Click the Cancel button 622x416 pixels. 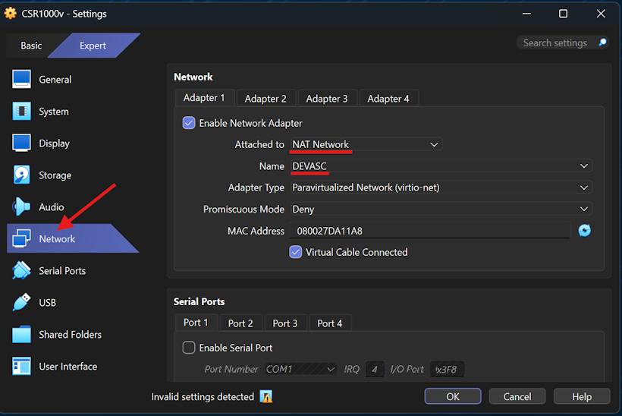pos(517,396)
